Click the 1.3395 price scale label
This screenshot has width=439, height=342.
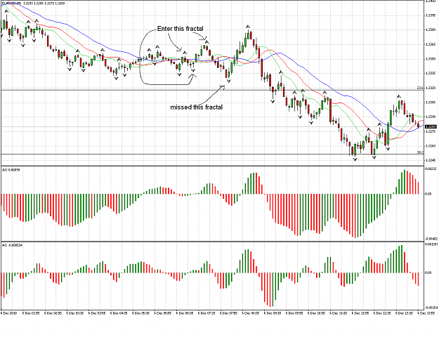[x=431, y=15]
